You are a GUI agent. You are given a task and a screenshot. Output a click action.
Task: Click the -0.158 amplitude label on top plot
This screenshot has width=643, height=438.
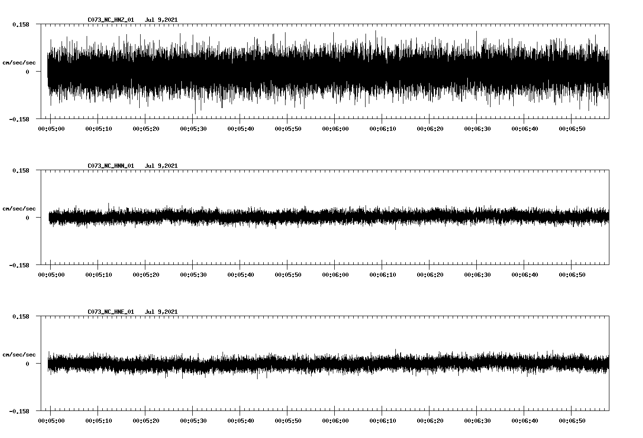(18, 120)
